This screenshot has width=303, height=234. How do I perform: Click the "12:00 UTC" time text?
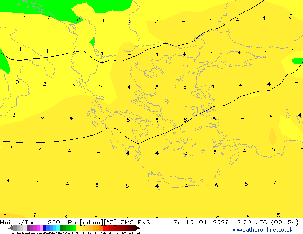(x=251, y=223)
